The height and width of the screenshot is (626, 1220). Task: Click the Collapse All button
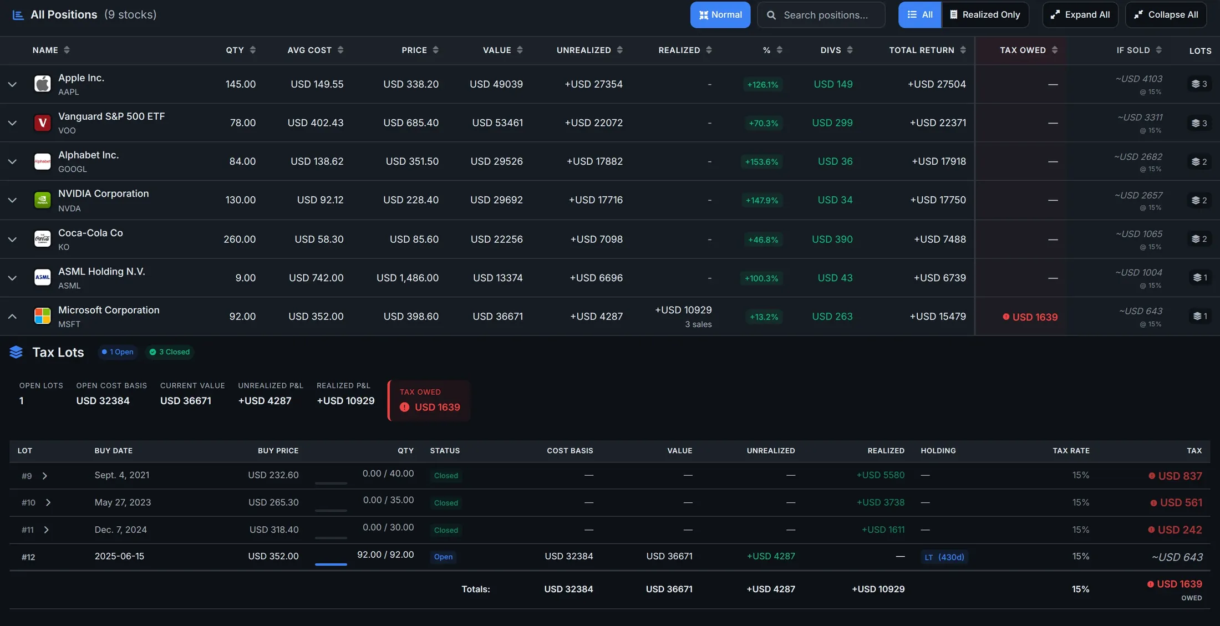point(1166,15)
